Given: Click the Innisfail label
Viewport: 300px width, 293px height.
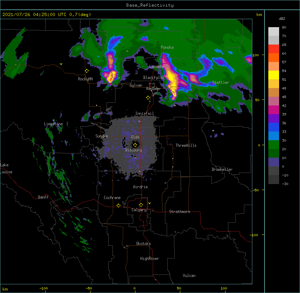Looking at the screenshot, I should [x=144, y=113].
